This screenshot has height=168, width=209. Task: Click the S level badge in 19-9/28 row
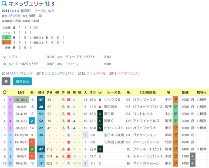coord(100,149)
